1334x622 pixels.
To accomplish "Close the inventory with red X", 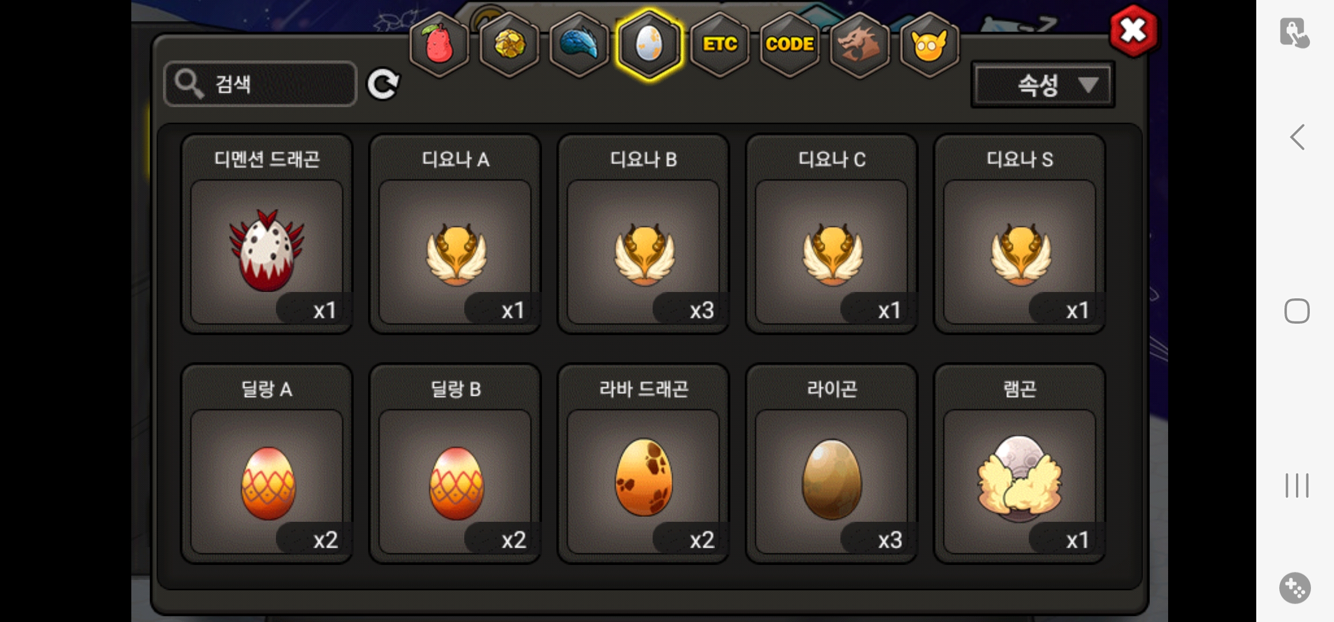I will [x=1133, y=31].
